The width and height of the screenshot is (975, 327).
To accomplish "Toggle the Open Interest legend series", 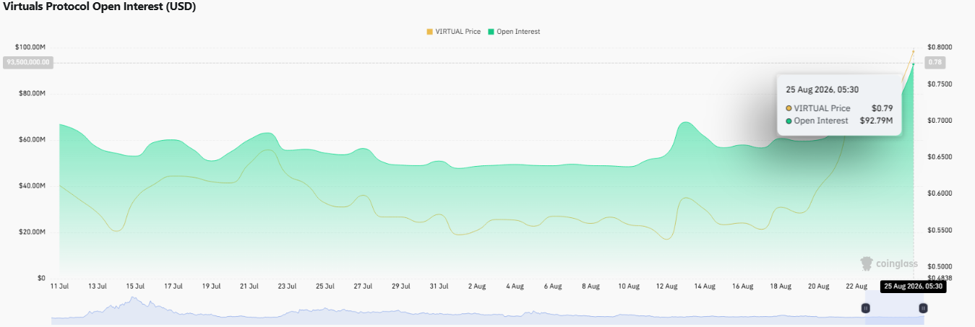I will click(514, 32).
